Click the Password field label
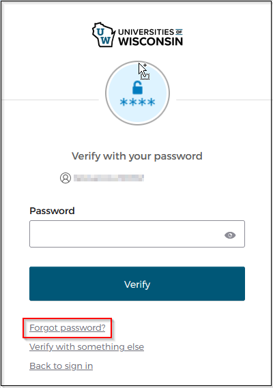Screen dimensions: 273x388 (x=52, y=211)
